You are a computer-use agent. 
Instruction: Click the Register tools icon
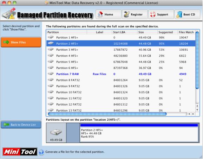point(127,14)
